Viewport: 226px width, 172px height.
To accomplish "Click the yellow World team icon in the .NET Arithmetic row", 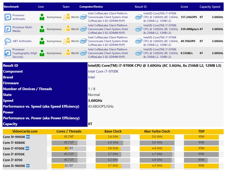I will (x=66, y=41).
